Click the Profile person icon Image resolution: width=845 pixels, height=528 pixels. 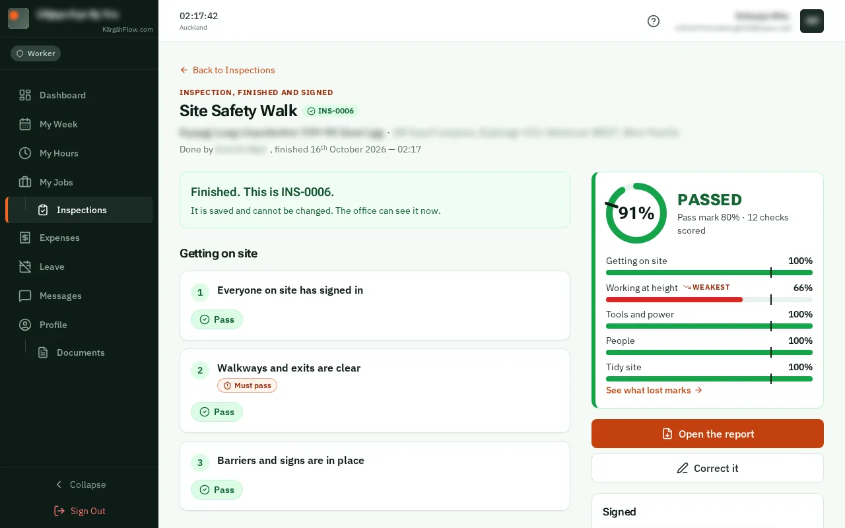tap(25, 325)
